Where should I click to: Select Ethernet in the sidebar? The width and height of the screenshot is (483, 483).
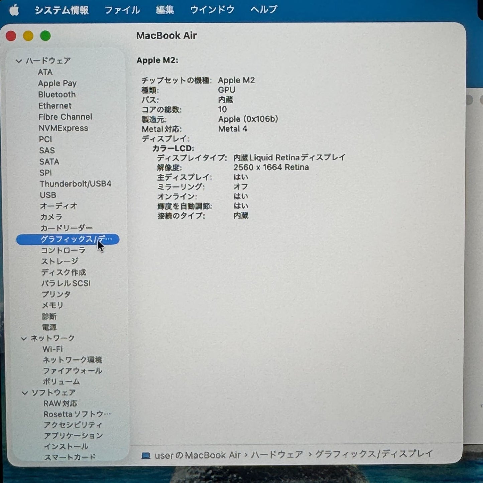55,106
